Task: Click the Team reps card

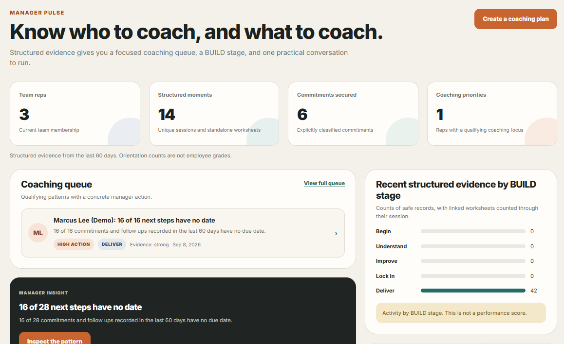Action: 75,114
